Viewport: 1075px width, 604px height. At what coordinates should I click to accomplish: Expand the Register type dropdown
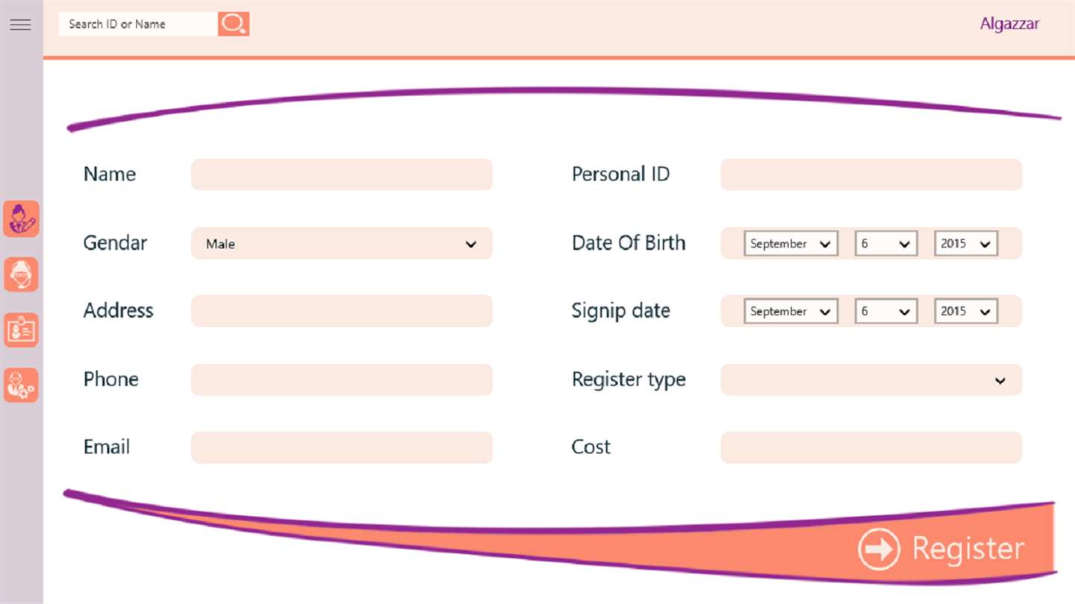(870, 380)
